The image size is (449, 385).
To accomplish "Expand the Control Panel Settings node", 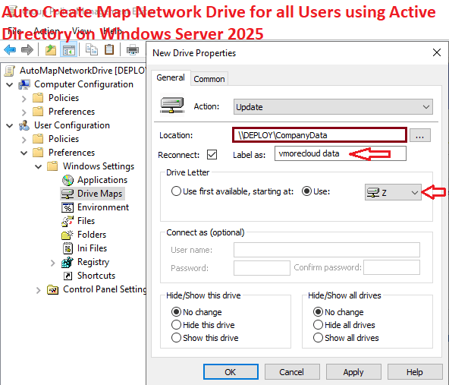I will click(x=39, y=290).
